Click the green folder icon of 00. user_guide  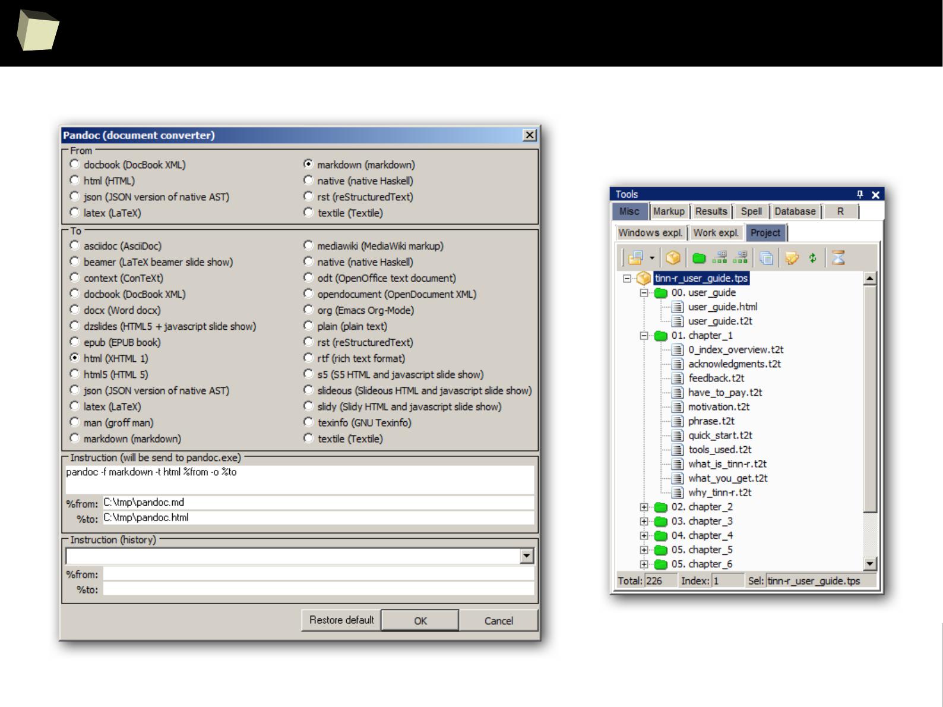click(x=661, y=293)
